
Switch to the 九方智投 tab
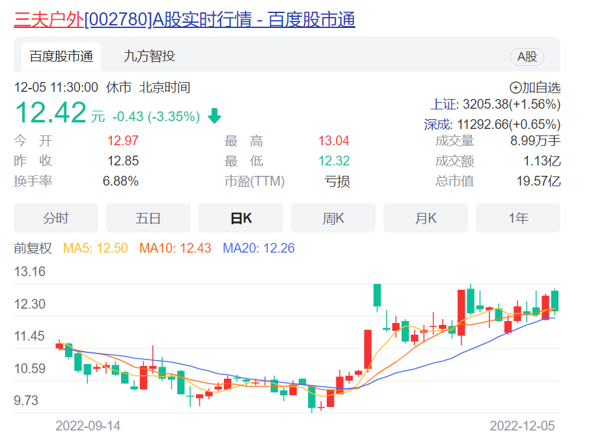click(149, 57)
